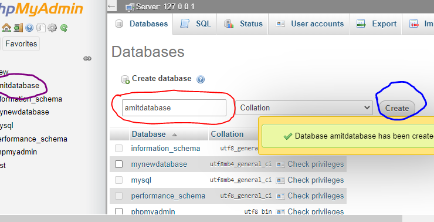Click the Create button
434x222 pixels.
(397, 108)
